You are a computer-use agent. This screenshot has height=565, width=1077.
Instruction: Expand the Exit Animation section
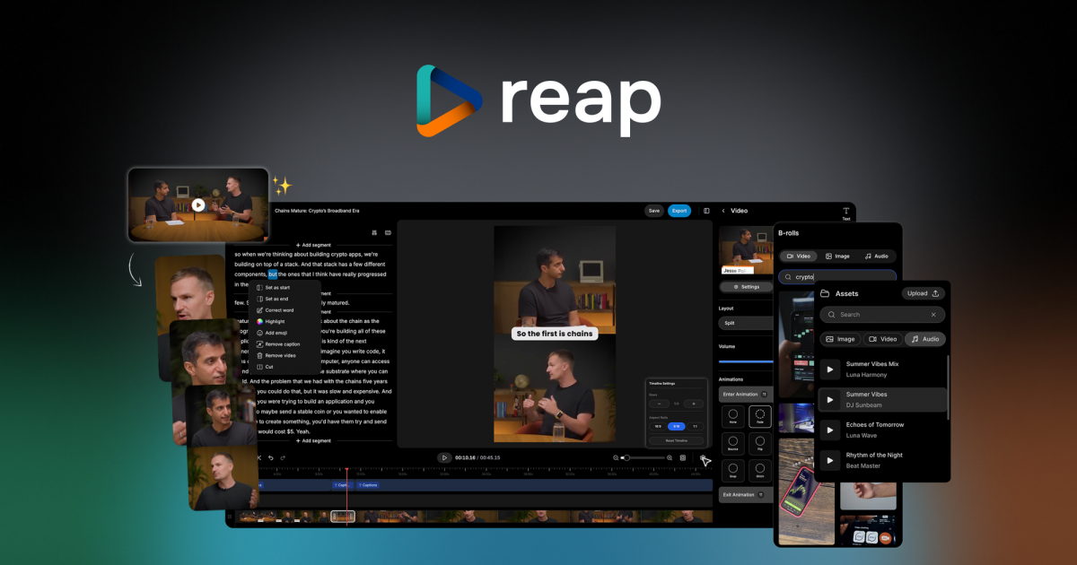point(746,494)
